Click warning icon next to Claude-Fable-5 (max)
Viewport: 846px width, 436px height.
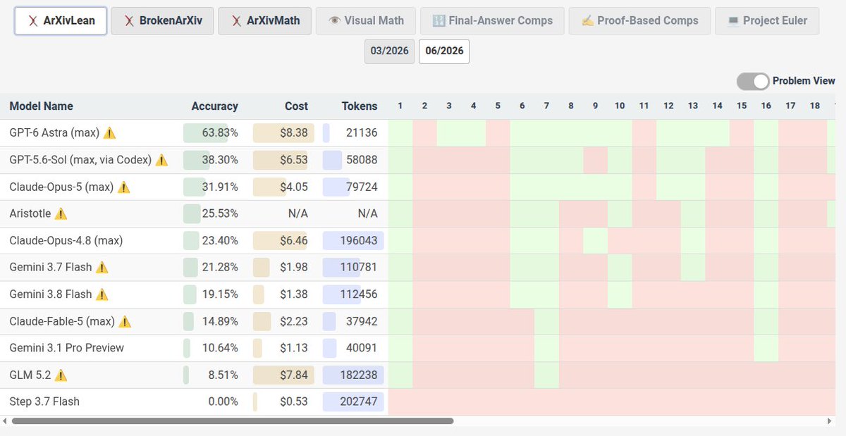click(125, 321)
